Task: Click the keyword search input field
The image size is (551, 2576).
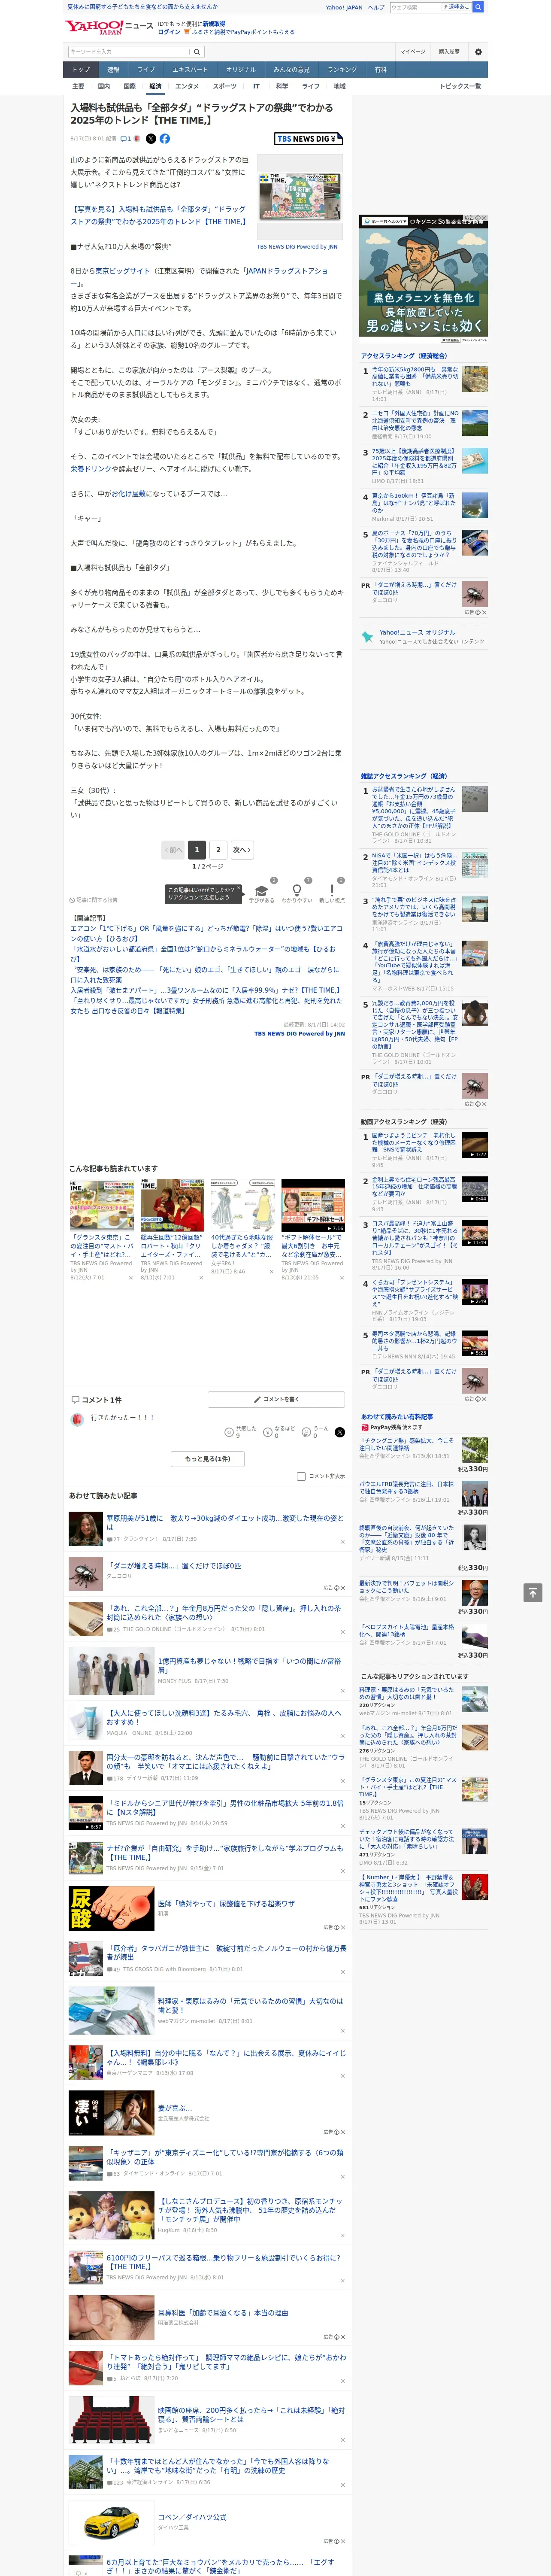Action: click(129, 51)
